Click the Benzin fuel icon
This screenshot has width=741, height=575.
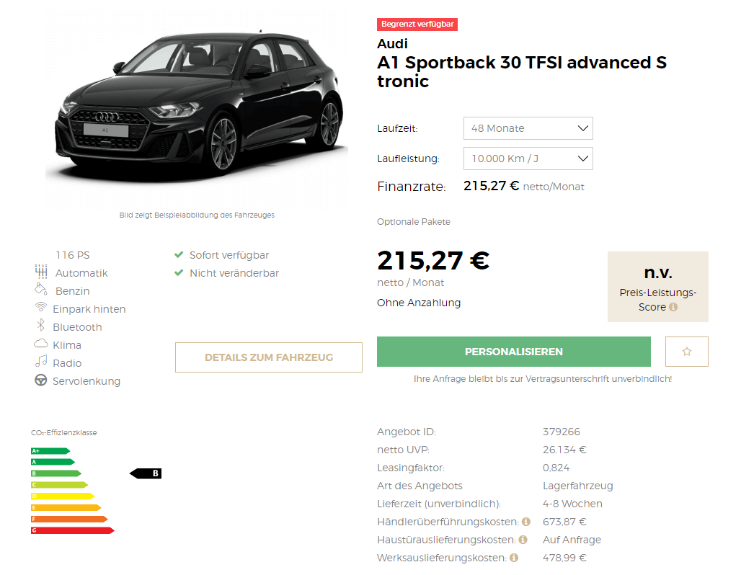(x=41, y=289)
